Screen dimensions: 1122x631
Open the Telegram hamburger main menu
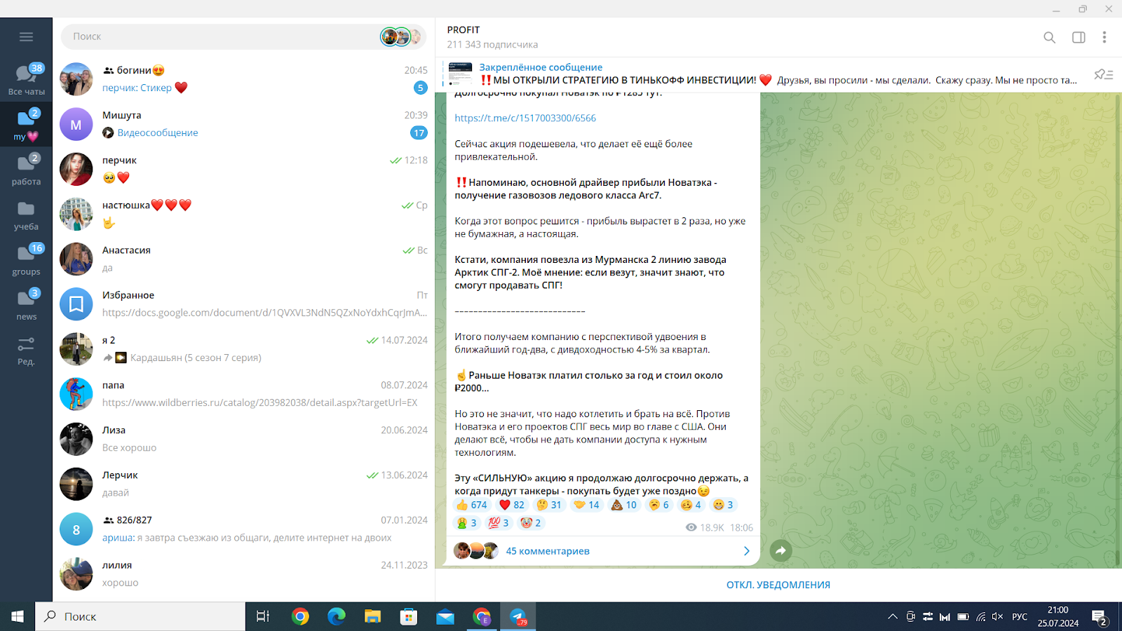pyautogui.click(x=26, y=36)
